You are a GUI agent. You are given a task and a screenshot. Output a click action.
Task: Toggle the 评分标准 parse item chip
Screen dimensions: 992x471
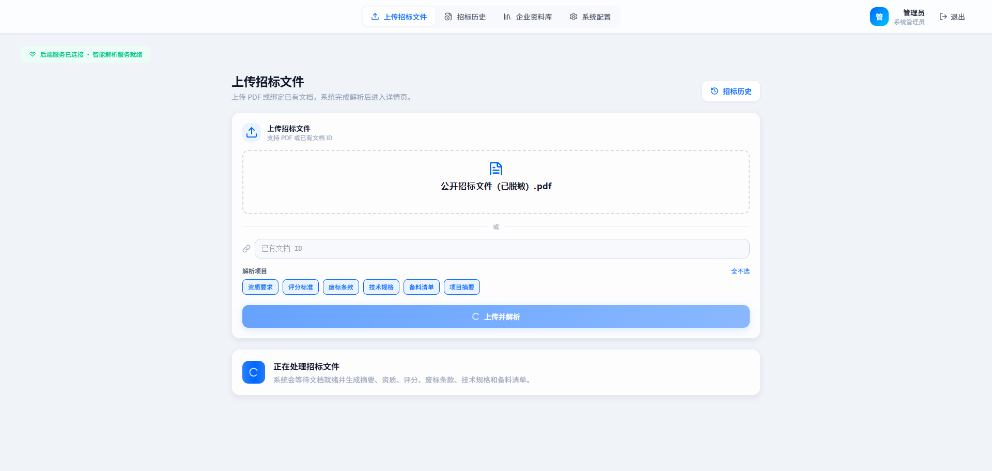(301, 287)
